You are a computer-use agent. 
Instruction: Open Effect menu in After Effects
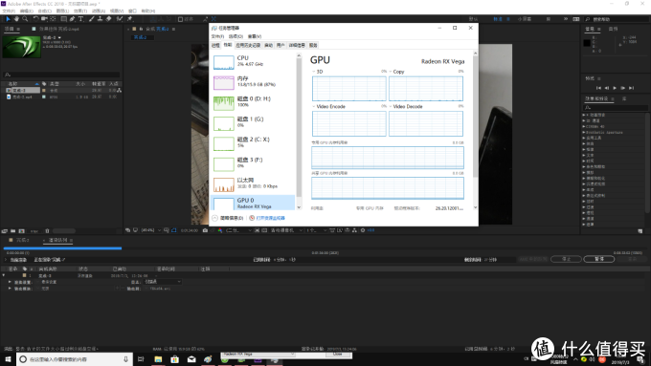click(80, 11)
